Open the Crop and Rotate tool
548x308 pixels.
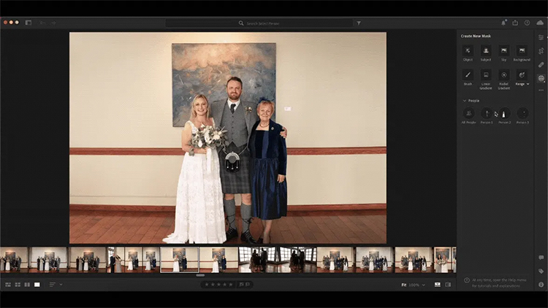(x=541, y=50)
